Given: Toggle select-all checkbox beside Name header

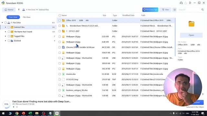Looking at the screenshot, I should click(60, 15).
